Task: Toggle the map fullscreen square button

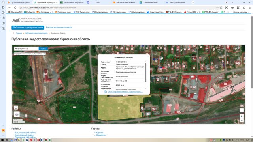Action: point(16,107)
